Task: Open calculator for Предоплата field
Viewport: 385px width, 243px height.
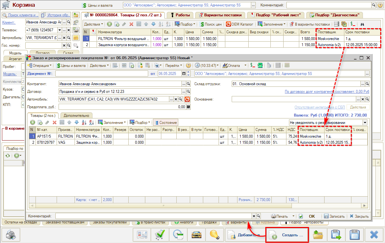Action: click(188, 107)
